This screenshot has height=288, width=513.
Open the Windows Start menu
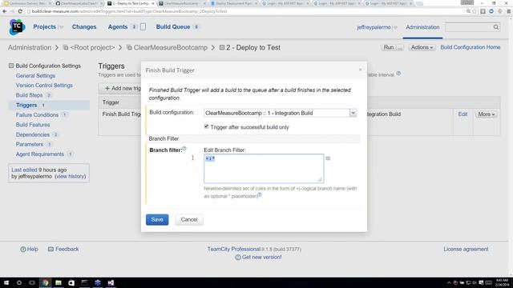pos(6,282)
